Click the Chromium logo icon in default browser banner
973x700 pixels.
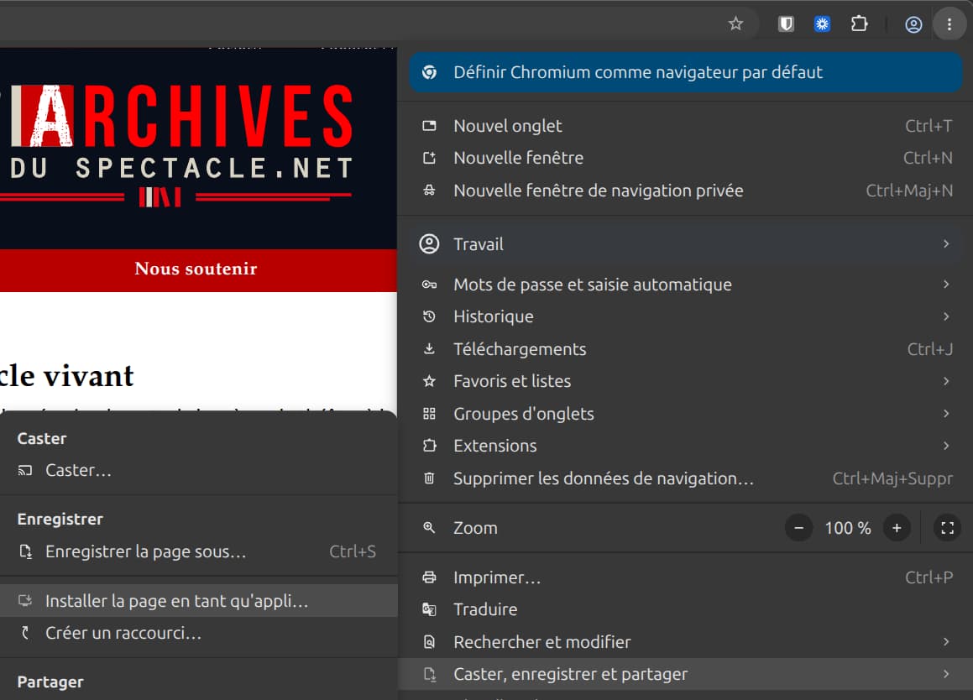(x=429, y=72)
